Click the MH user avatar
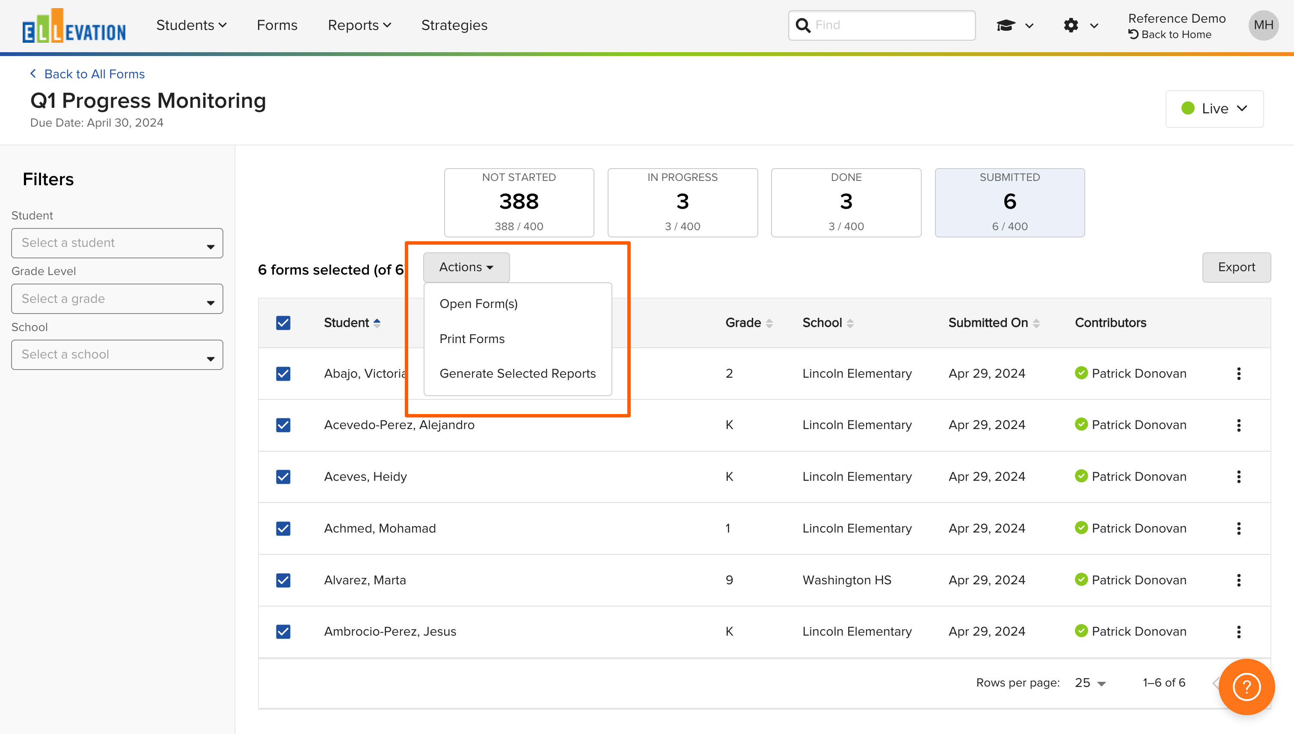The height and width of the screenshot is (734, 1294). (x=1263, y=25)
